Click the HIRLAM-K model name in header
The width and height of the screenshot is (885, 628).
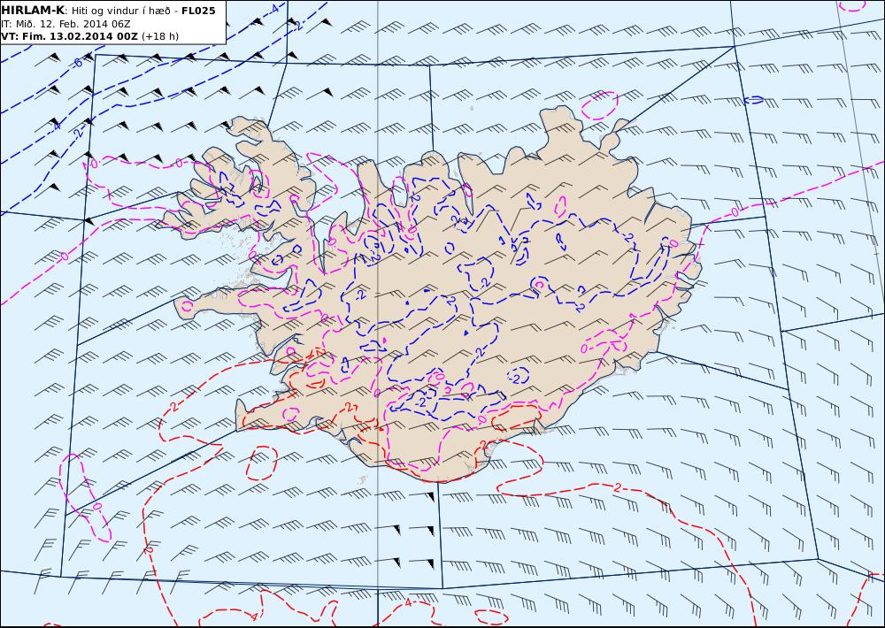(x=33, y=11)
